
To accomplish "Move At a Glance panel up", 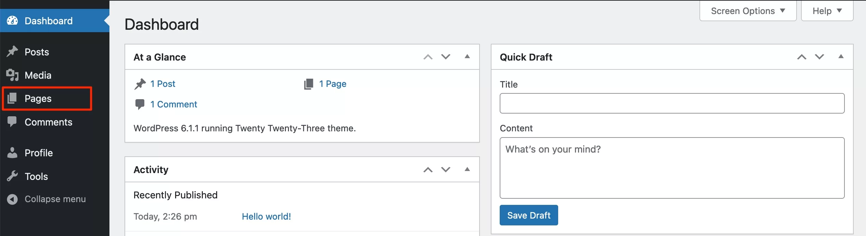I will (x=428, y=57).
